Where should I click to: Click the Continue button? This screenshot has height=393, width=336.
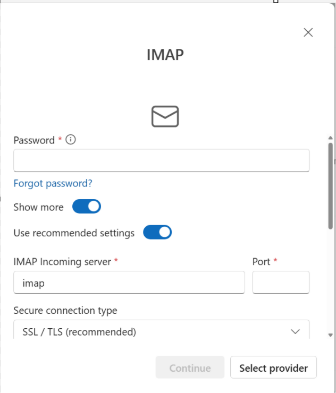(190, 367)
